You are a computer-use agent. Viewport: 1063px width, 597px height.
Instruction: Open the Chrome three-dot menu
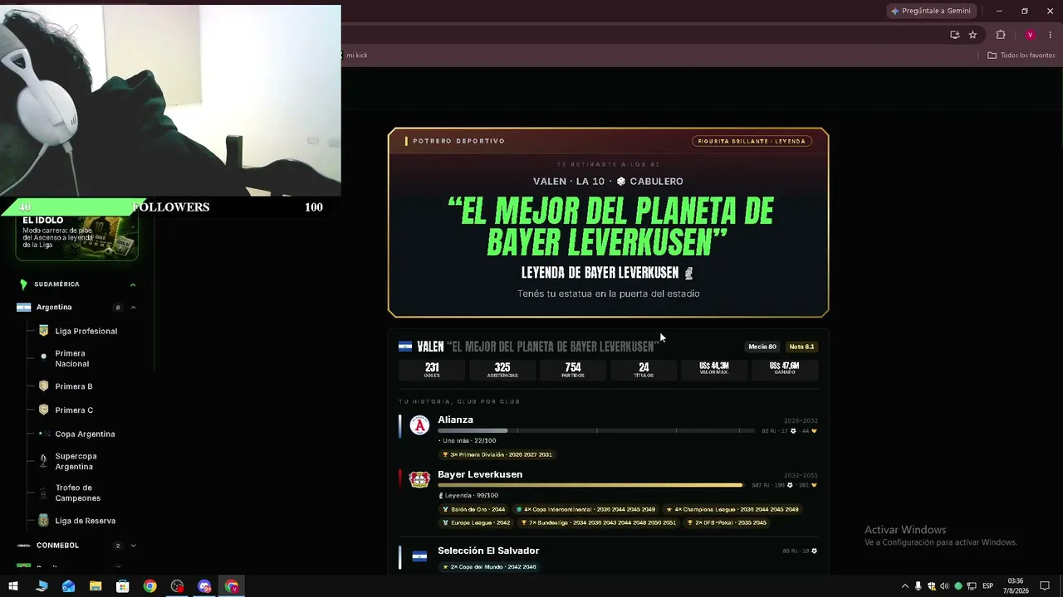(1050, 35)
